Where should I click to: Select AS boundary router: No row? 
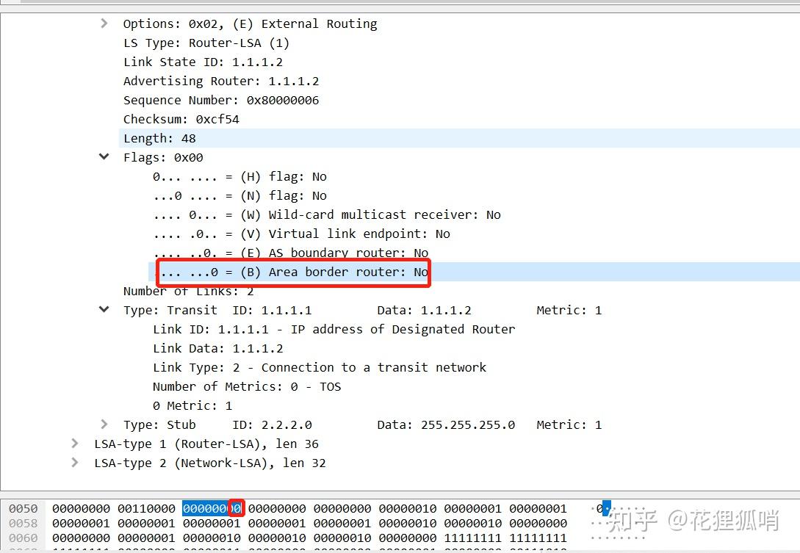pos(290,253)
